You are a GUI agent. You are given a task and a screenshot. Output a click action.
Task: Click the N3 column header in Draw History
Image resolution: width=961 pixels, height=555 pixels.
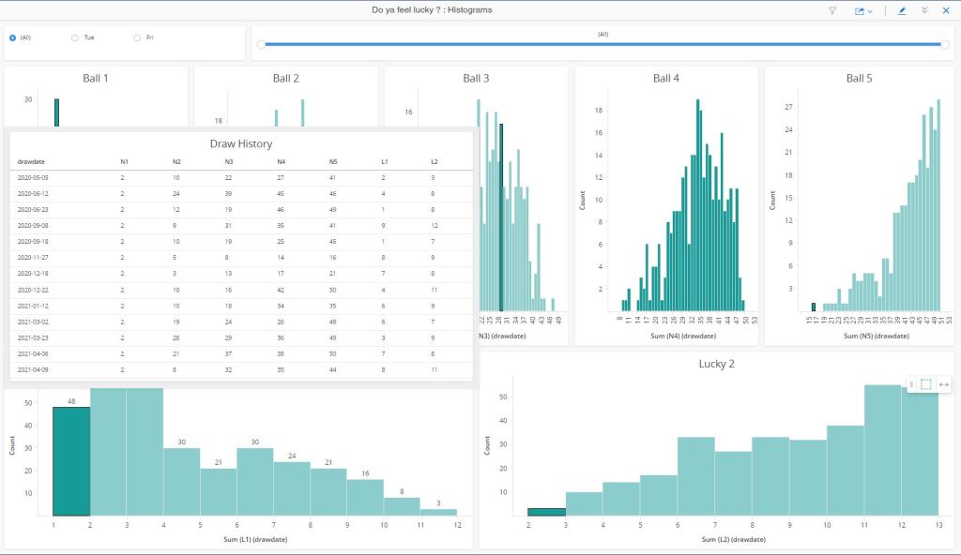click(228, 161)
